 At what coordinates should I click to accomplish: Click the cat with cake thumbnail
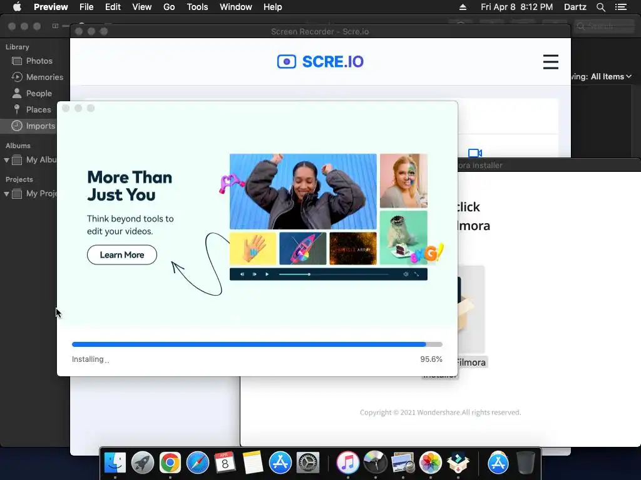pos(404,237)
